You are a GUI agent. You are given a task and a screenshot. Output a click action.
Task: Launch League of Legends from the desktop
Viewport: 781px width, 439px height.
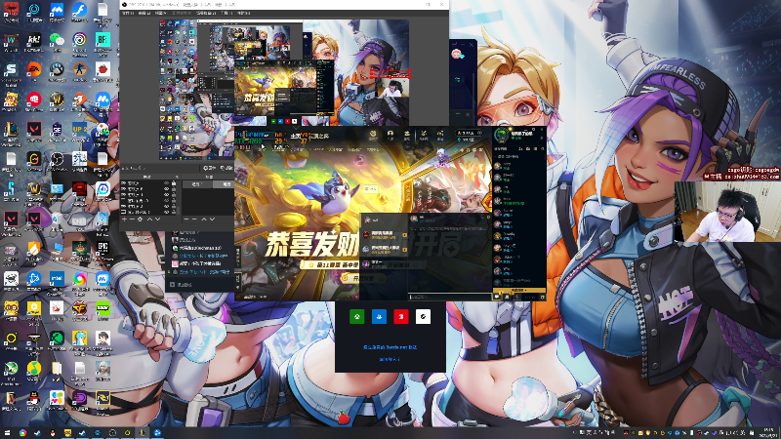point(11,130)
